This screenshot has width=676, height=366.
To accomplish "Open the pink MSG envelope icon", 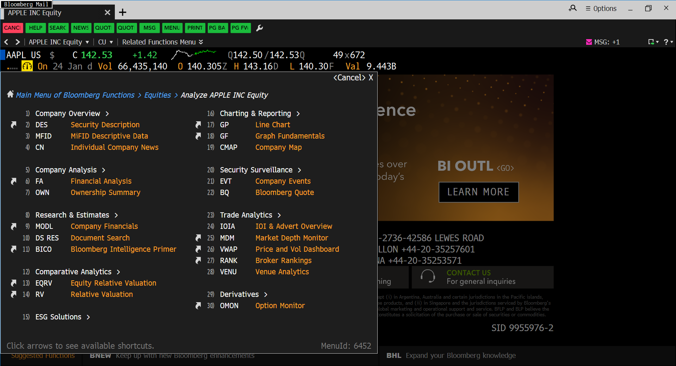I will [x=589, y=42].
